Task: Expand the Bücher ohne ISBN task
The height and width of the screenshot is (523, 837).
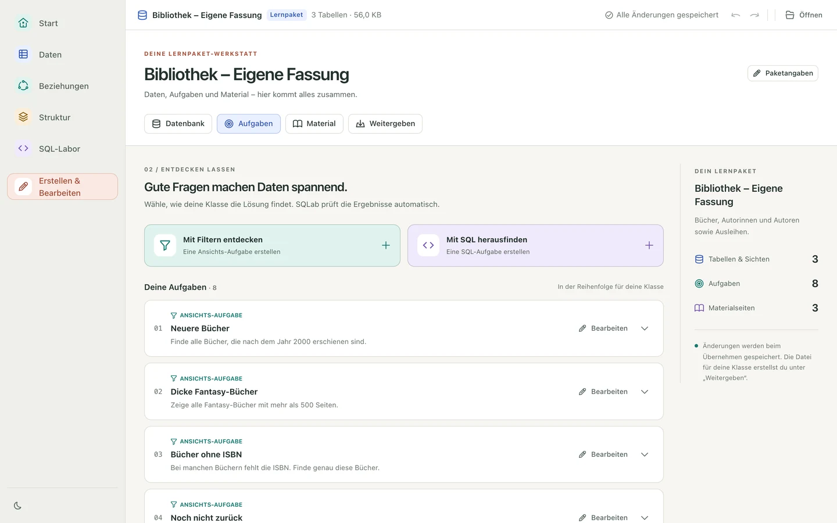Action: click(645, 454)
